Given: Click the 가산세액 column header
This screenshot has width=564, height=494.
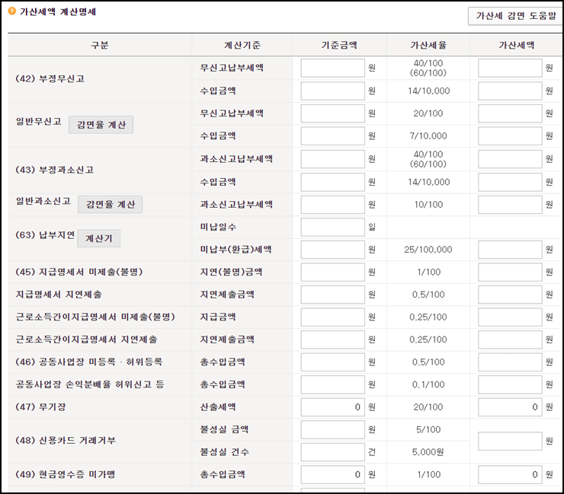Looking at the screenshot, I should point(516,45).
